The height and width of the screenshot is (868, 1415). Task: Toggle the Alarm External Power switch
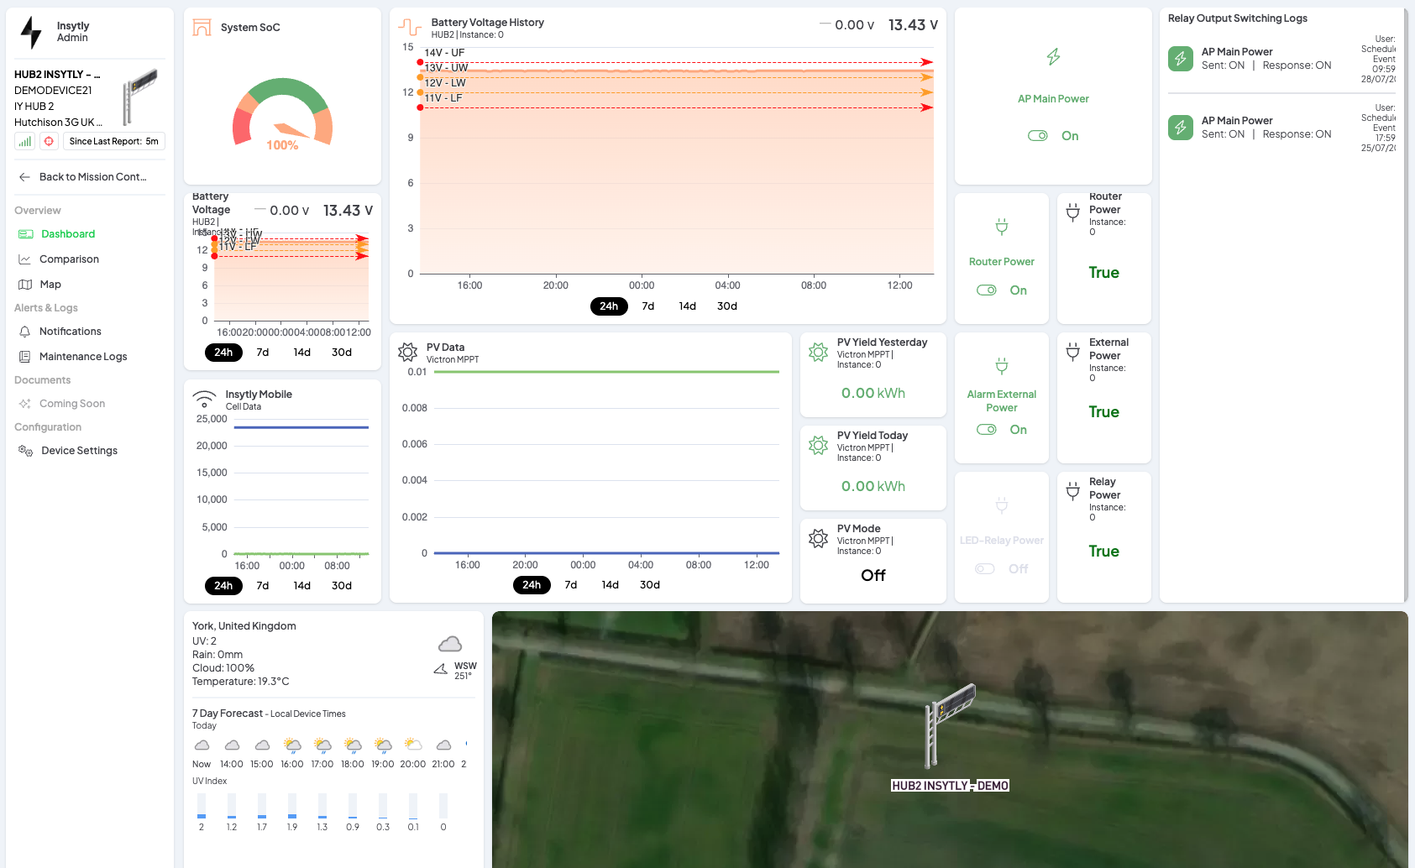click(x=987, y=430)
